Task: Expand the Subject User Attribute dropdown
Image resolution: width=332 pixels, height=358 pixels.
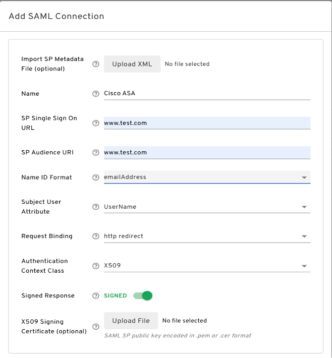Action: pyautogui.click(x=207, y=207)
